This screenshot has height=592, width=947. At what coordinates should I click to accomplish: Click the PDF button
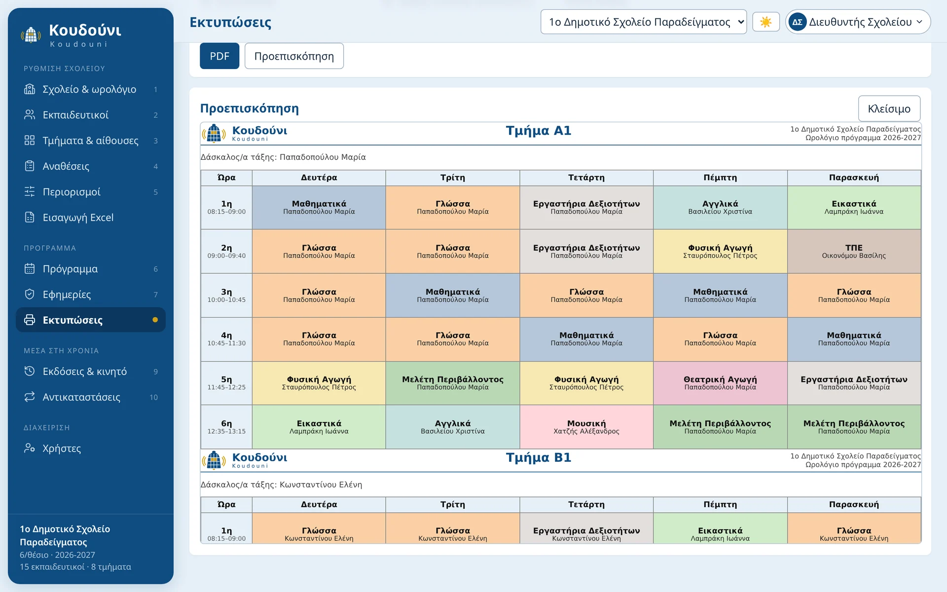pos(219,56)
